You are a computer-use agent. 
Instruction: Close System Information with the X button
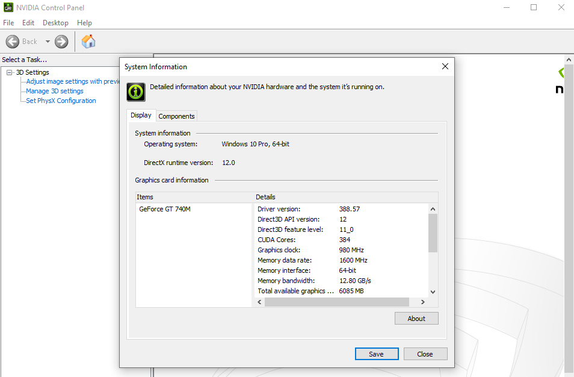coord(445,66)
